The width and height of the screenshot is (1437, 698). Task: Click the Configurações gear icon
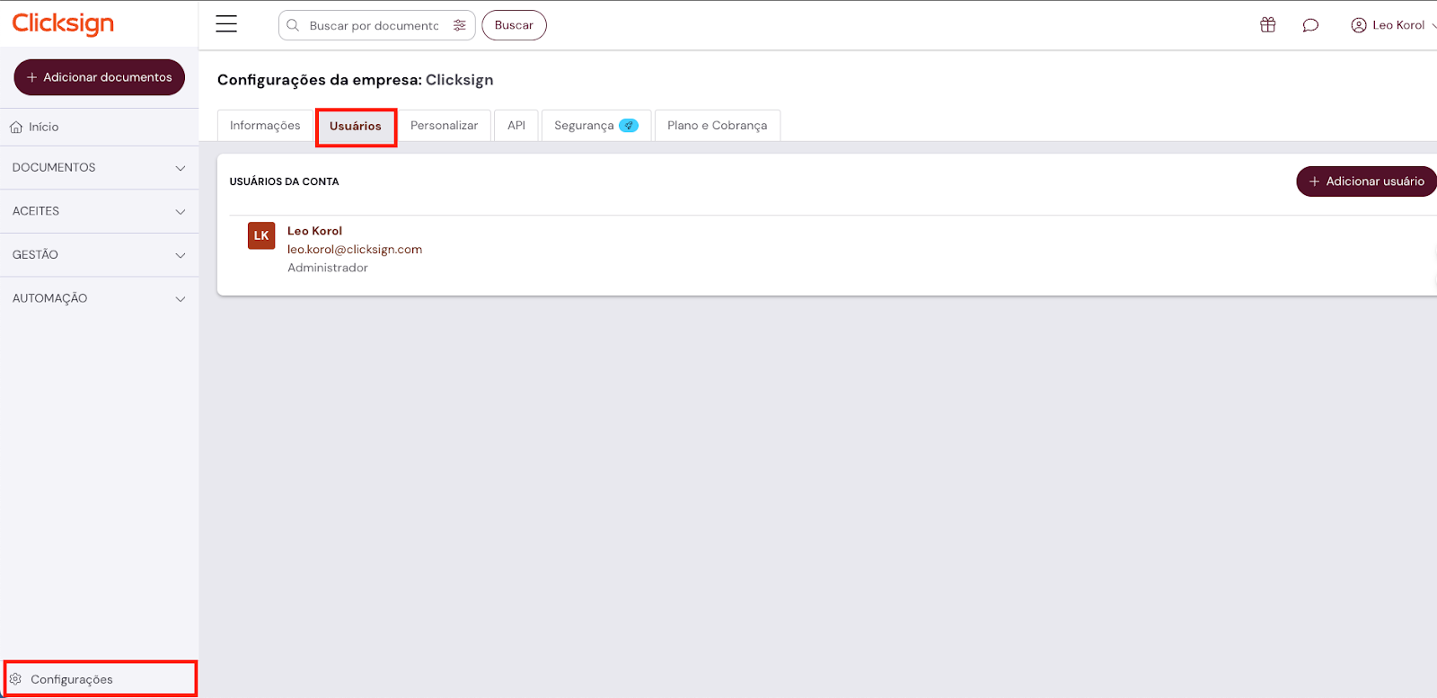pos(16,679)
